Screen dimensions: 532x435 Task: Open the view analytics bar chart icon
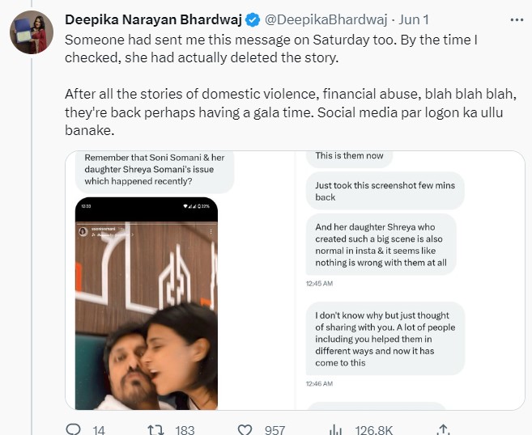click(x=335, y=429)
